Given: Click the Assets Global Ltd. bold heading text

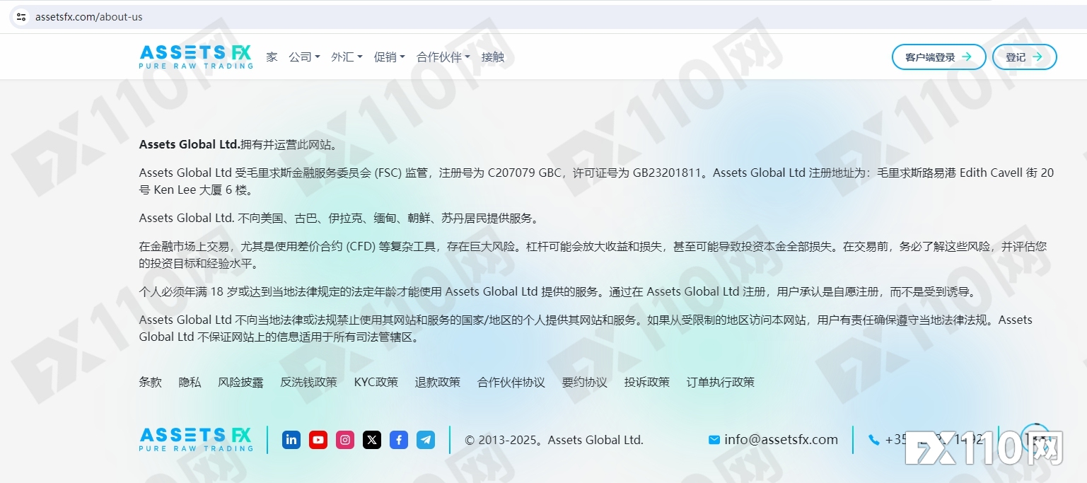Looking at the screenshot, I should (190, 144).
